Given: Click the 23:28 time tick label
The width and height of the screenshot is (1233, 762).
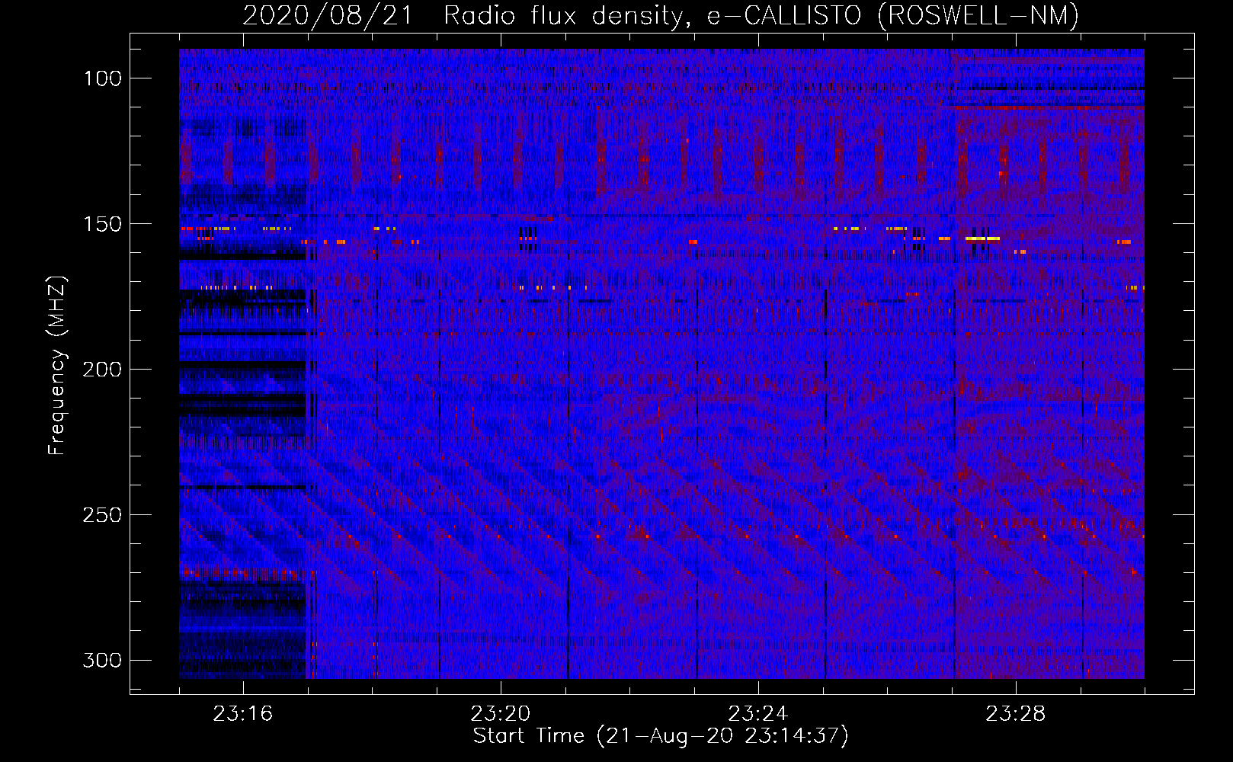Looking at the screenshot, I should pyautogui.click(x=1015, y=714).
